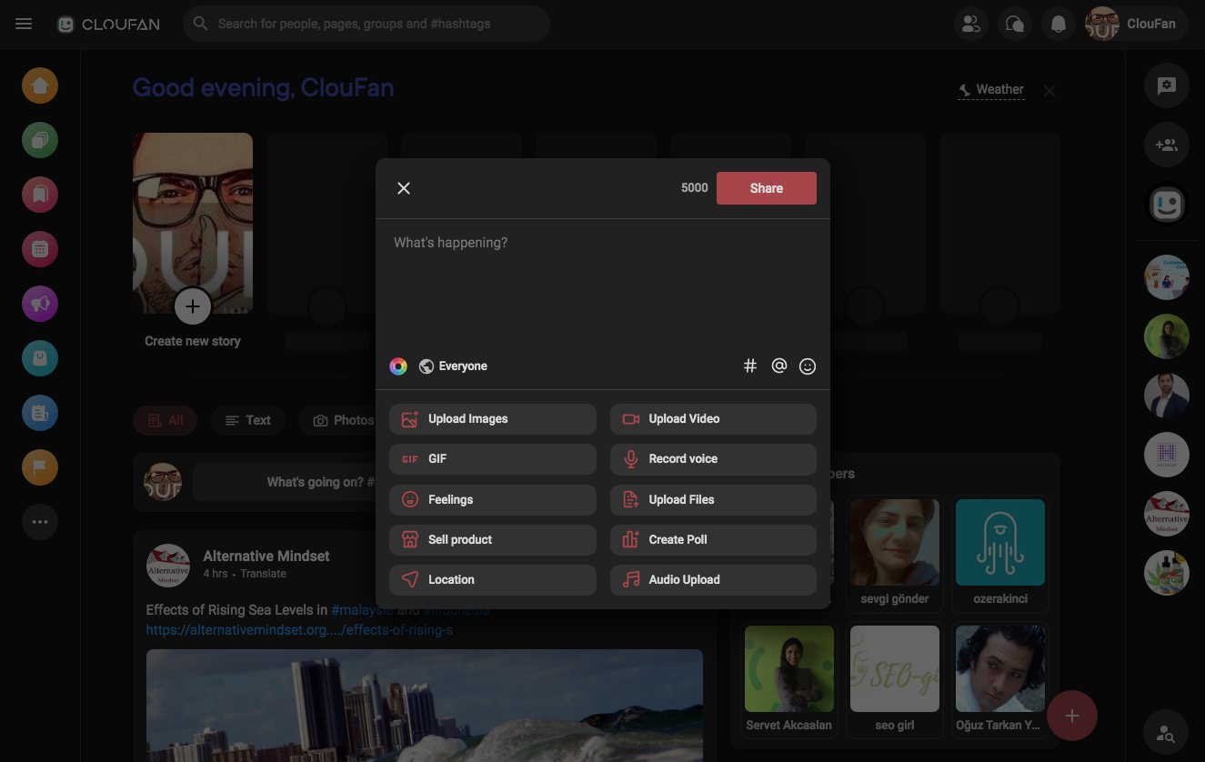The image size is (1205, 762).
Task: Choose Upload Files option
Action: pos(713,499)
